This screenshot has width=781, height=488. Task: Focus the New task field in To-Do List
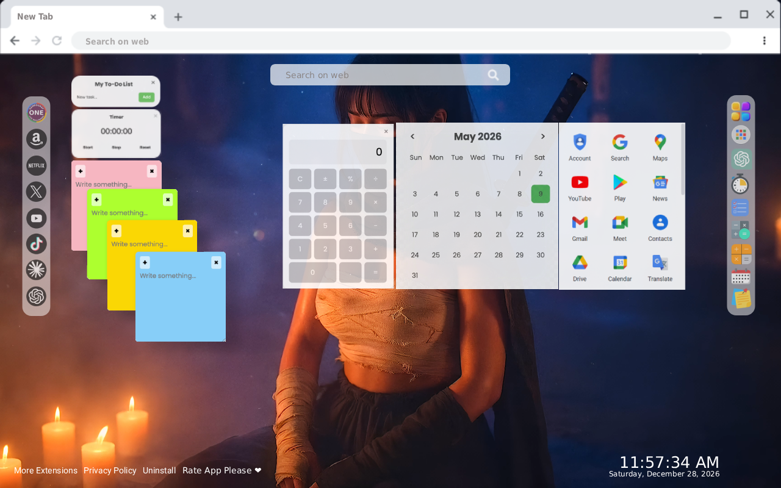click(106, 97)
